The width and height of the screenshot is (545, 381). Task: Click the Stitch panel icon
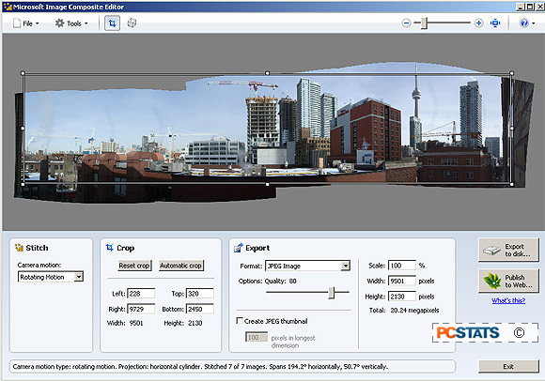pyautogui.click(x=19, y=248)
